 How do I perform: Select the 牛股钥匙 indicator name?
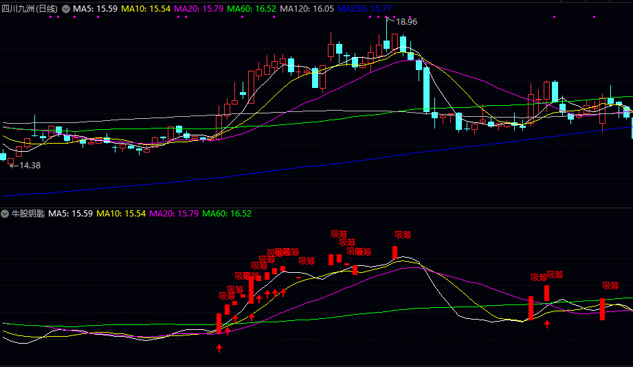click(x=28, y=214)
